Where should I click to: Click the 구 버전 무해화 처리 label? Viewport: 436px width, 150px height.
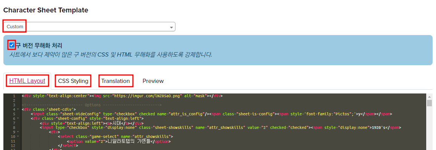click(39, 45)
